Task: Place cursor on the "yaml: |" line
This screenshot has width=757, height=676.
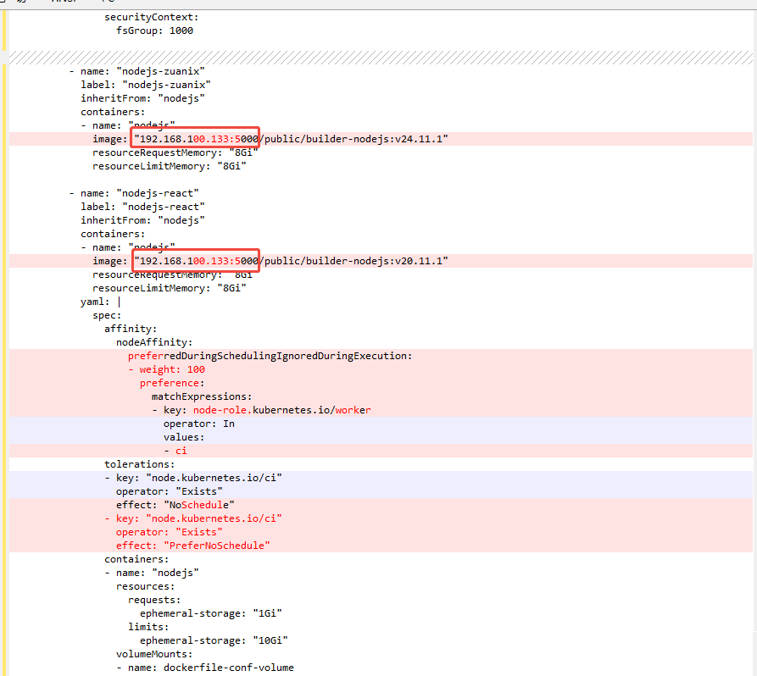Action: pos(100,302)
